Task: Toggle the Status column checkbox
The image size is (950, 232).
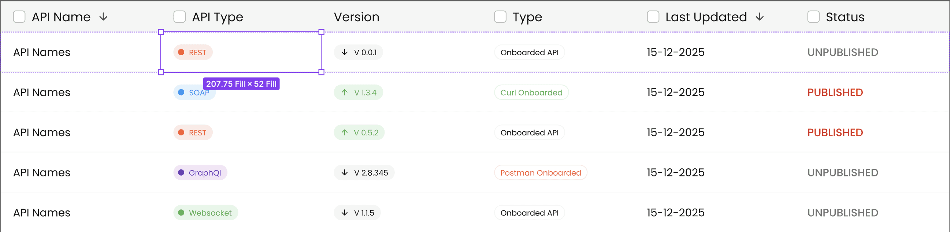Action: click(x=813, y=17)
